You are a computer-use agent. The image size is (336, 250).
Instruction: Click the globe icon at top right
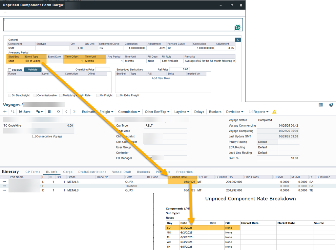tap(331, 105)
